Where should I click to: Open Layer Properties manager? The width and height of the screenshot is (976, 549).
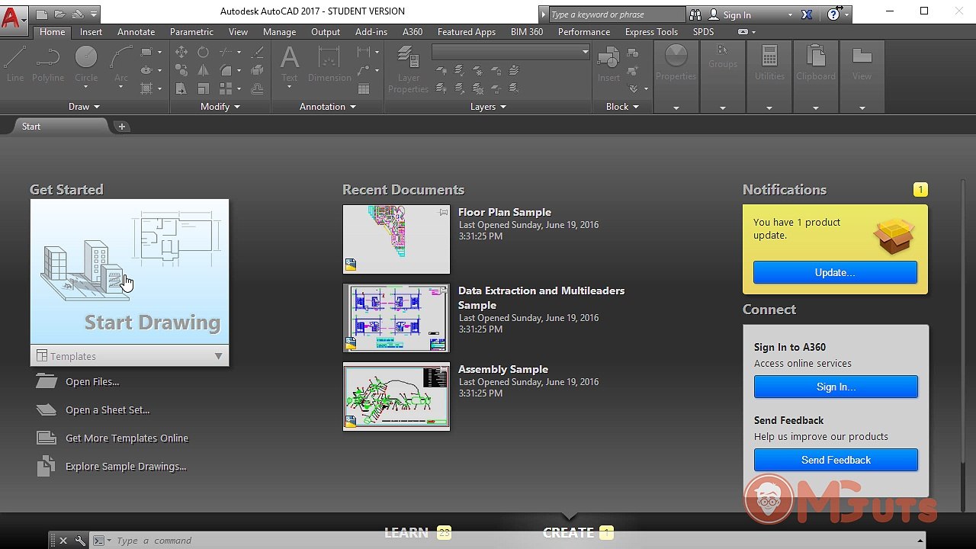409,69
